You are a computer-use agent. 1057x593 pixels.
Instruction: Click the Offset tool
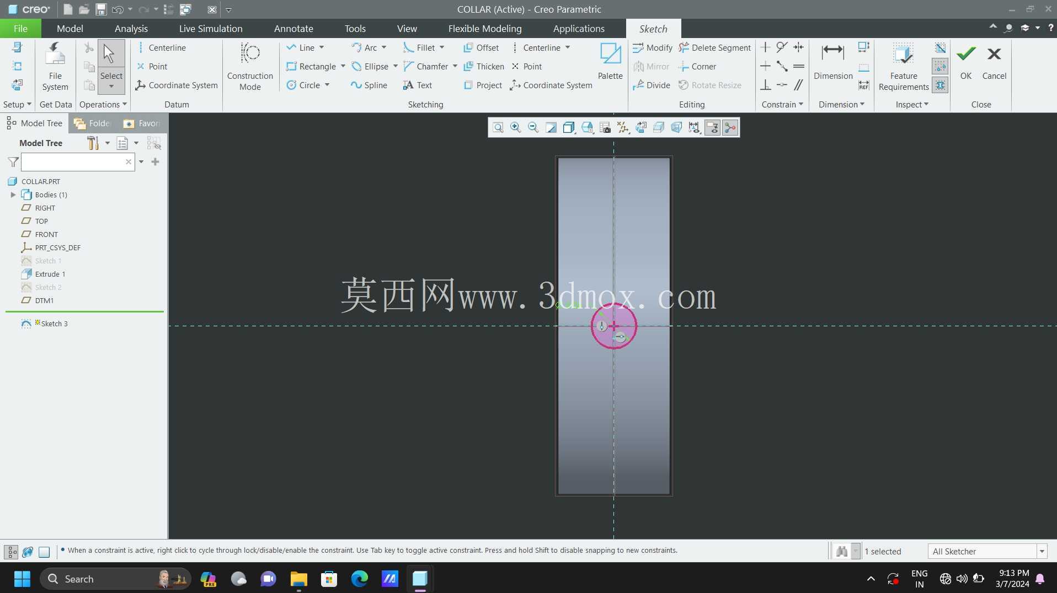(x=481, y=48)
